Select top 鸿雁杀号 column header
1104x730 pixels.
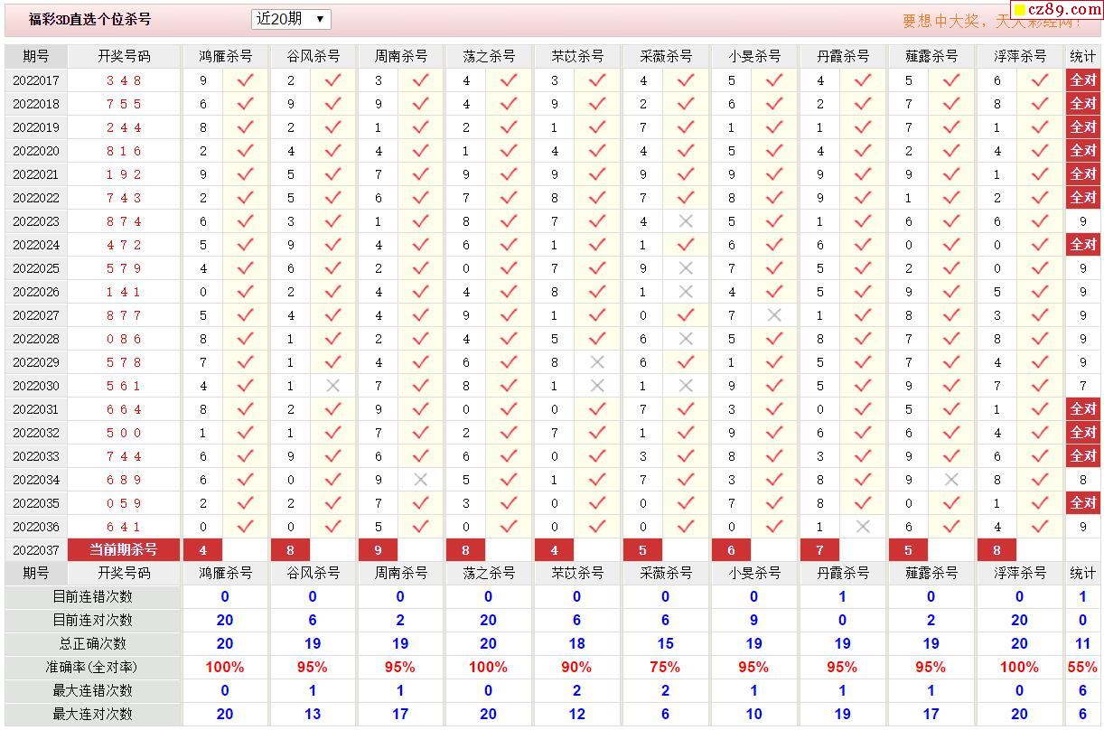coord(225,56)
